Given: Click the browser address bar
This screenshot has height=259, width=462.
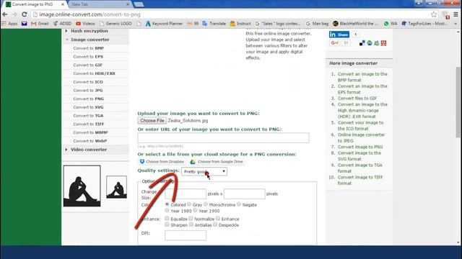Looking at the screenshot, I should pyautogui.click(x=230, y=14).
